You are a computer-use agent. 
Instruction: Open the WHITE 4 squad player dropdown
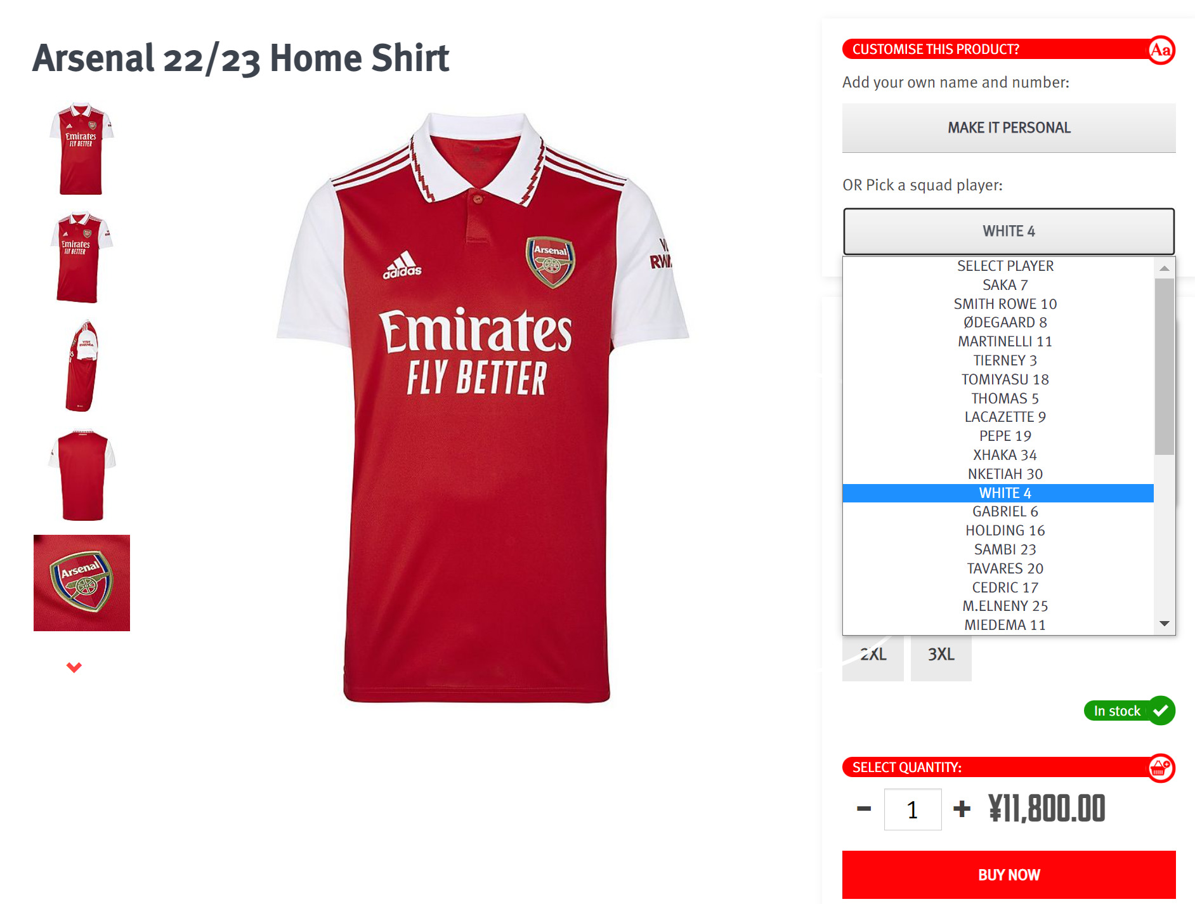coord(1009,231)
